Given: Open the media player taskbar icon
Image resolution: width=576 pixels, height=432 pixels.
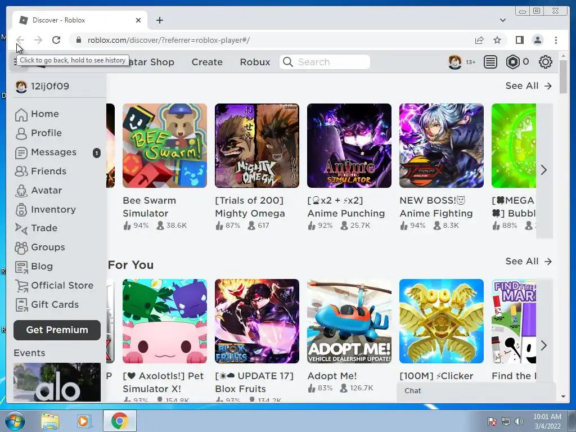Looking at the screenshot, I should point(83,421).
